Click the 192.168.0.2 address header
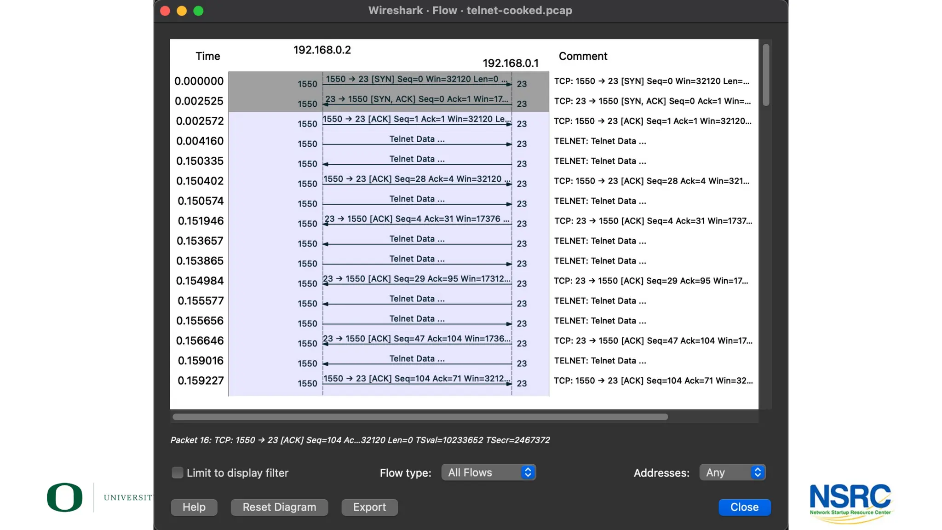The height and width of the screenshot is (530, 942). (x=322, y=50)
